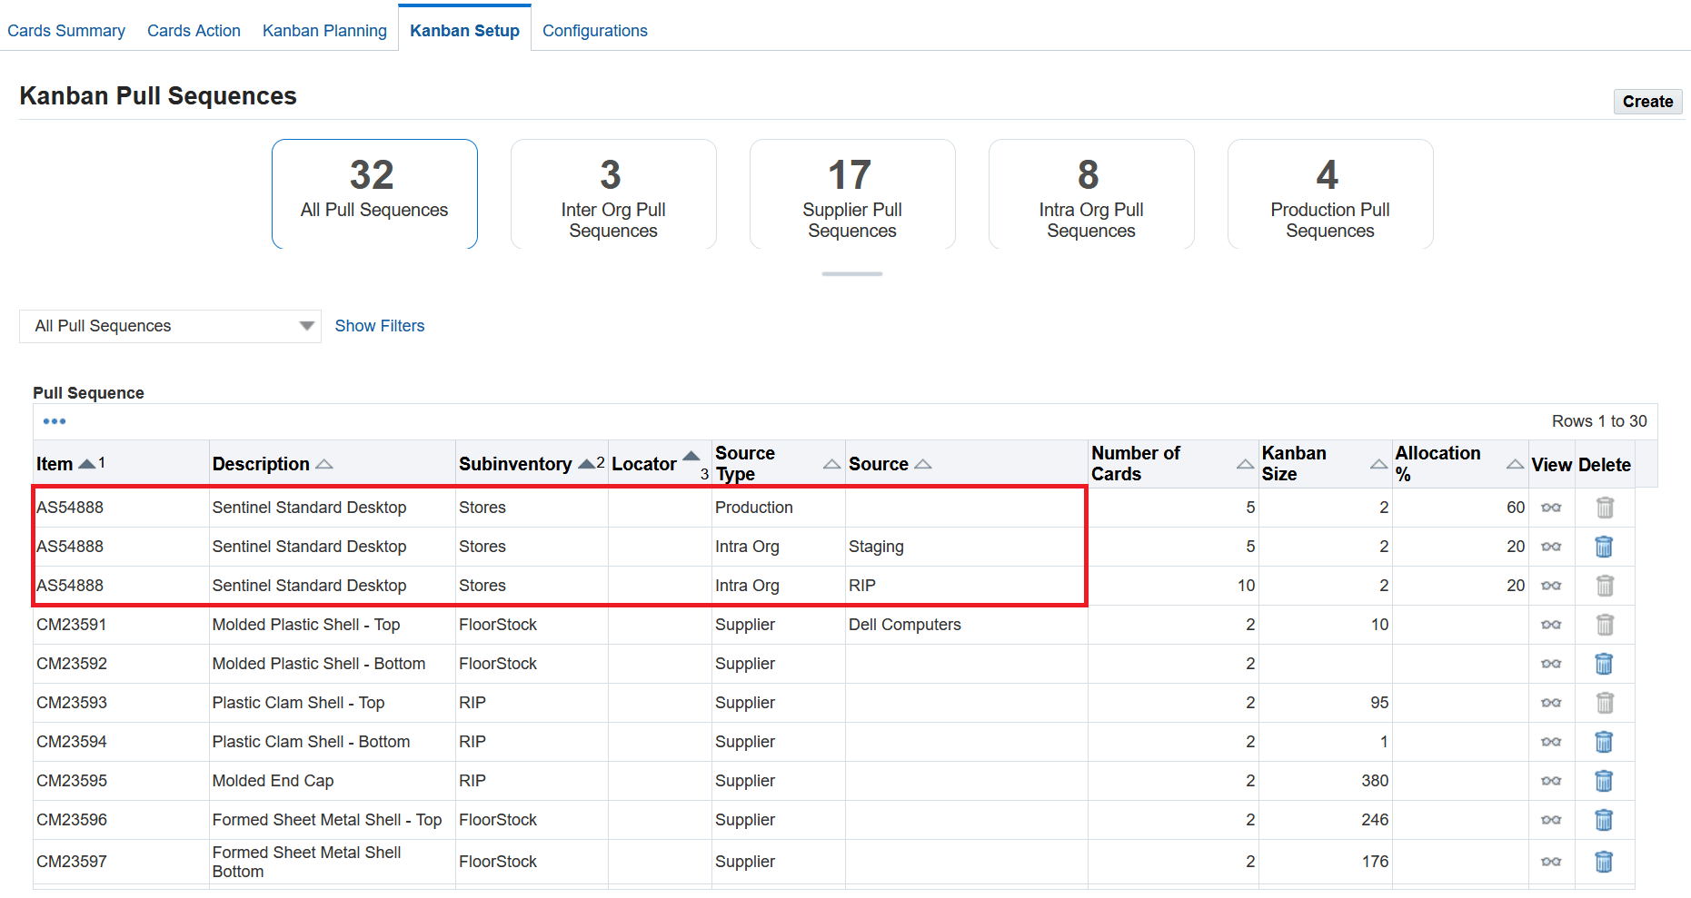This screenshot has width=1691, height=898.
Task: View the CM23596 supplier pull sequence
Action: tap(1551, 820)
